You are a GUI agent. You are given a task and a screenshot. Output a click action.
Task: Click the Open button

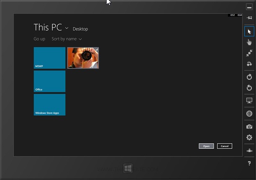point(206,146)
